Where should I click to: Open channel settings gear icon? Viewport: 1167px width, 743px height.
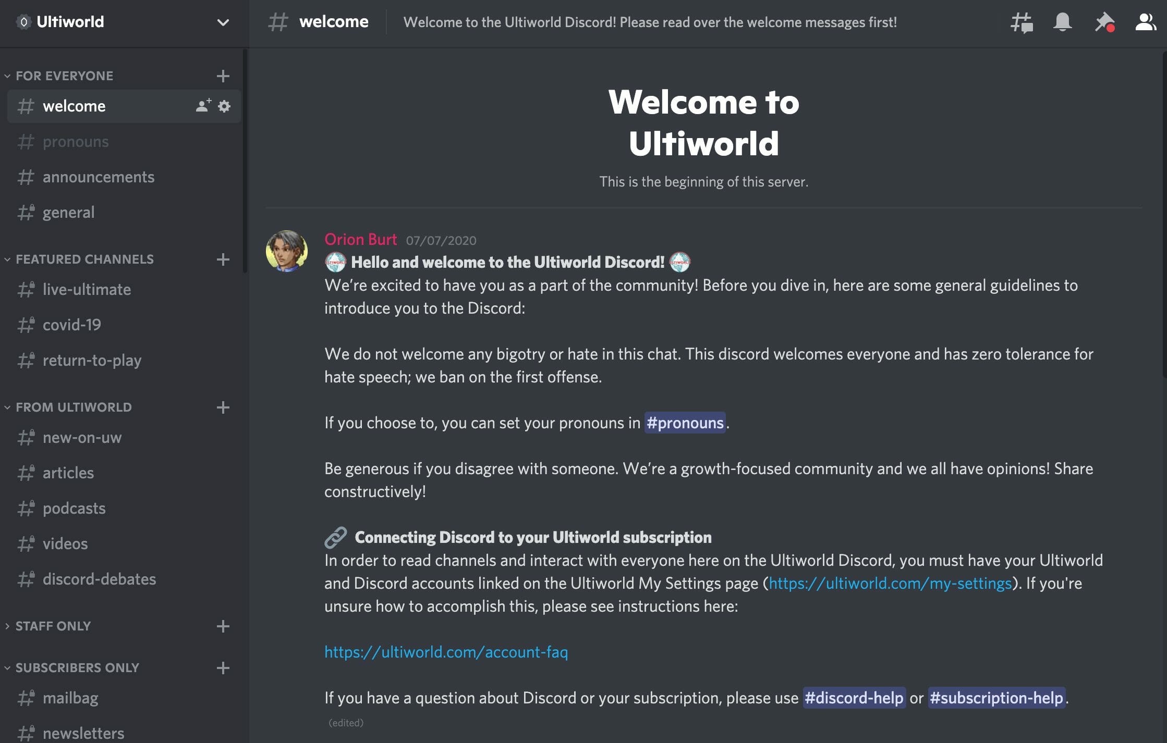[x=224, y=105]
